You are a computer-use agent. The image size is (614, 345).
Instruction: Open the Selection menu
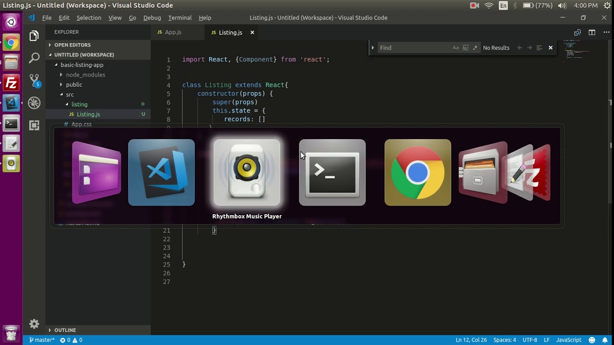[x=89, y=18]
